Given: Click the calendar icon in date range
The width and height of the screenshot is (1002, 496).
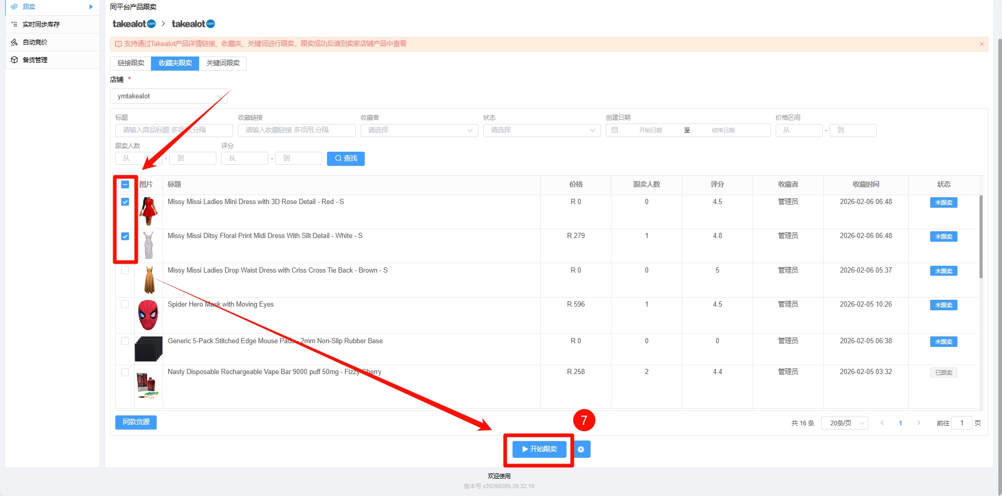Looking at the screenshot, I should [615, 130].
